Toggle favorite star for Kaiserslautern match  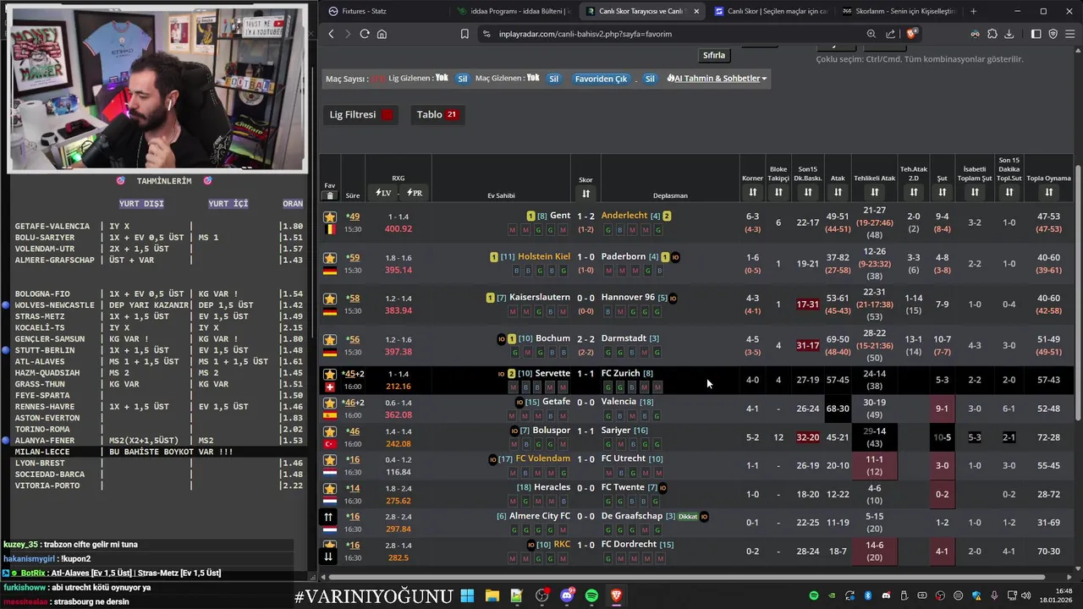click(x=330, y=299)
